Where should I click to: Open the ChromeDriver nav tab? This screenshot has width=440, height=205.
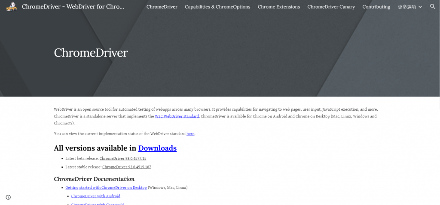click(162, 7)
